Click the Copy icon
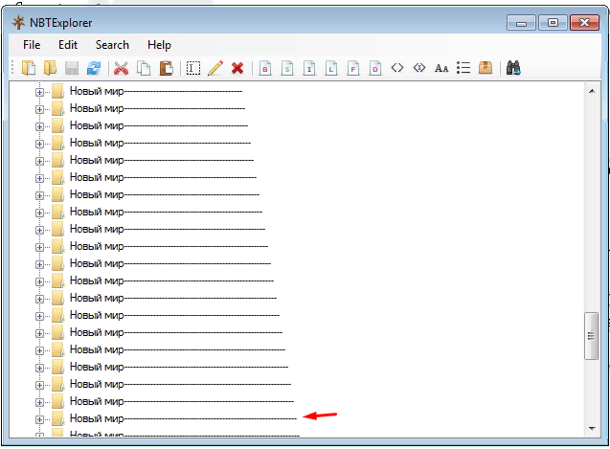Viewport: 610px width, 449px height. pyautogui.click(x=144, y=68)
